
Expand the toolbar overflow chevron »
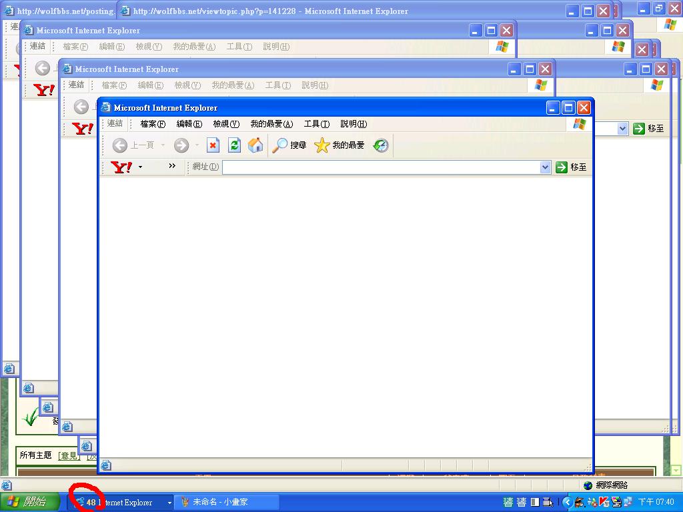pos(172,166)
